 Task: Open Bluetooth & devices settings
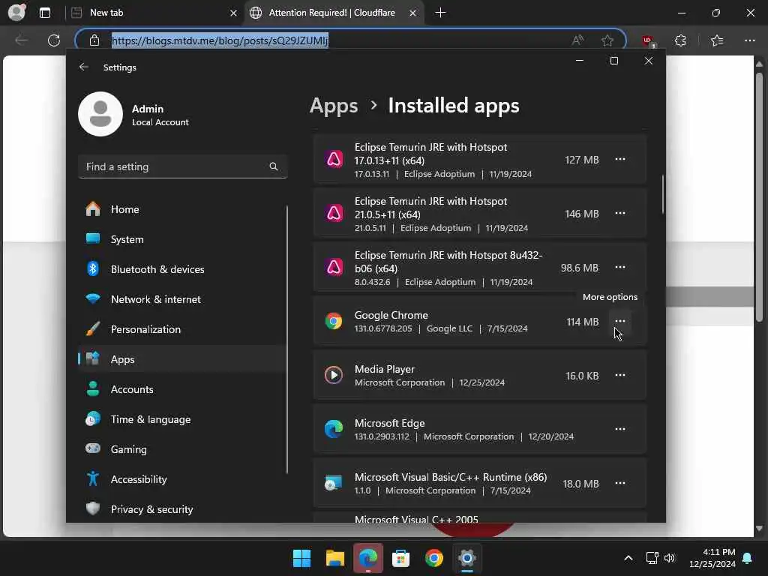[x=182, y=269]
